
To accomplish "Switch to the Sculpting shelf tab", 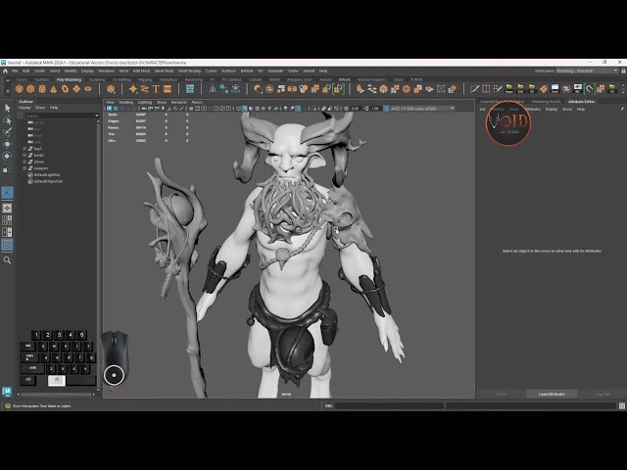I will click(97, 80).
